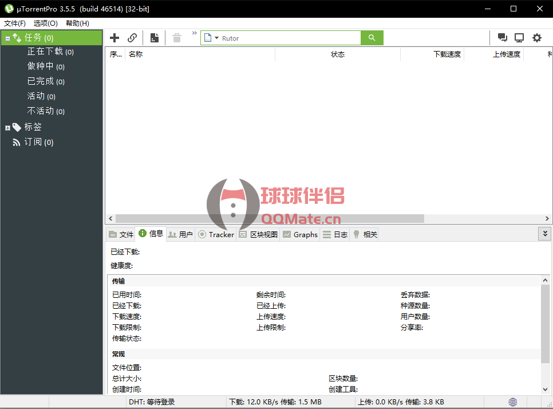Click the torrent list horizontal scrollbar

tap(269, 219)
